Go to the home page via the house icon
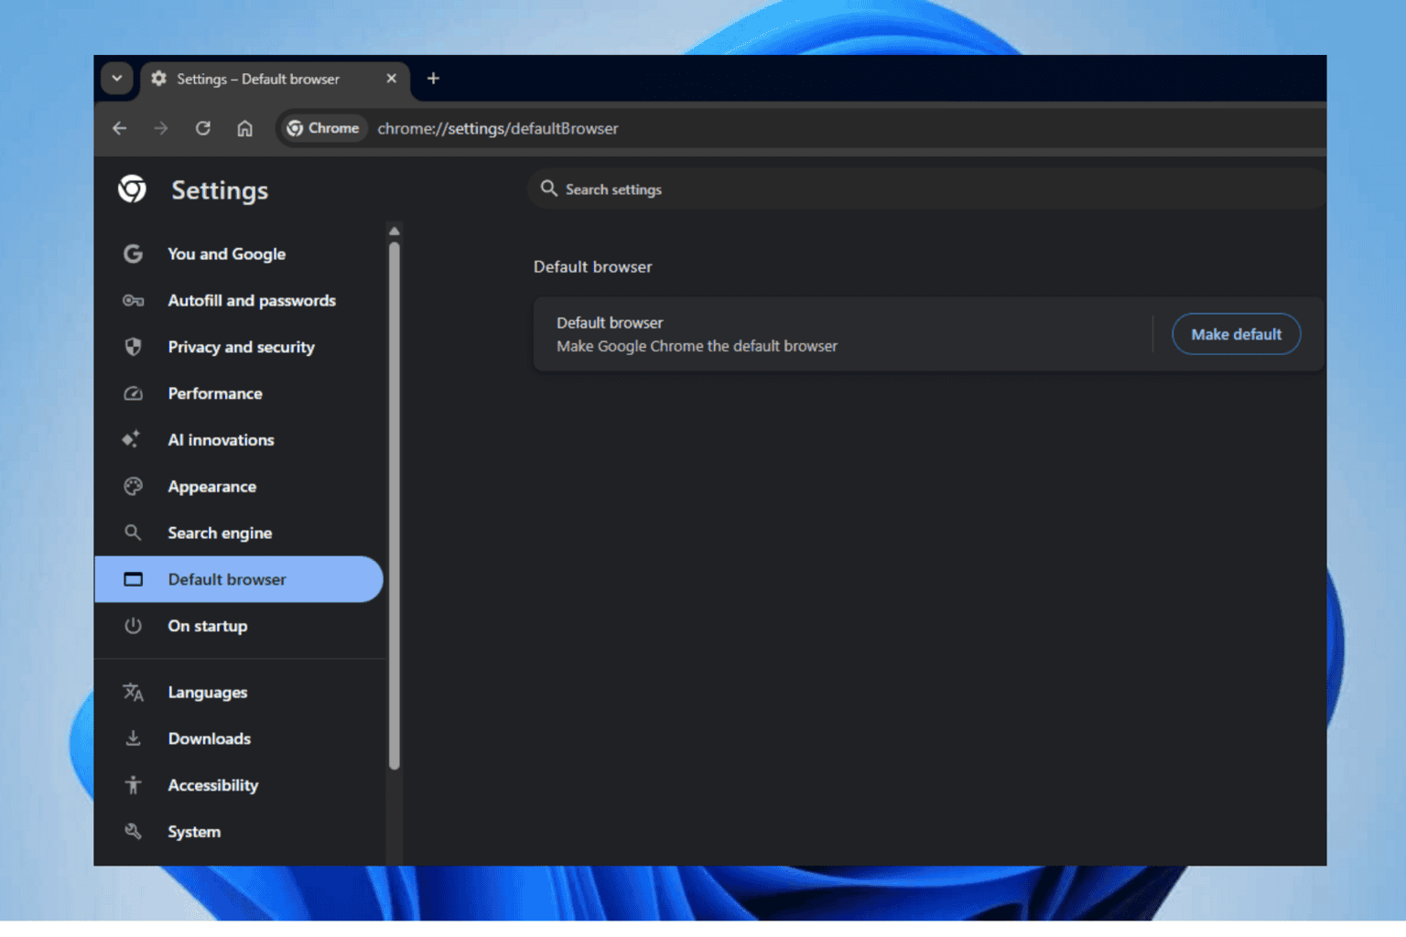The image size is (1406, 937). 244,128
